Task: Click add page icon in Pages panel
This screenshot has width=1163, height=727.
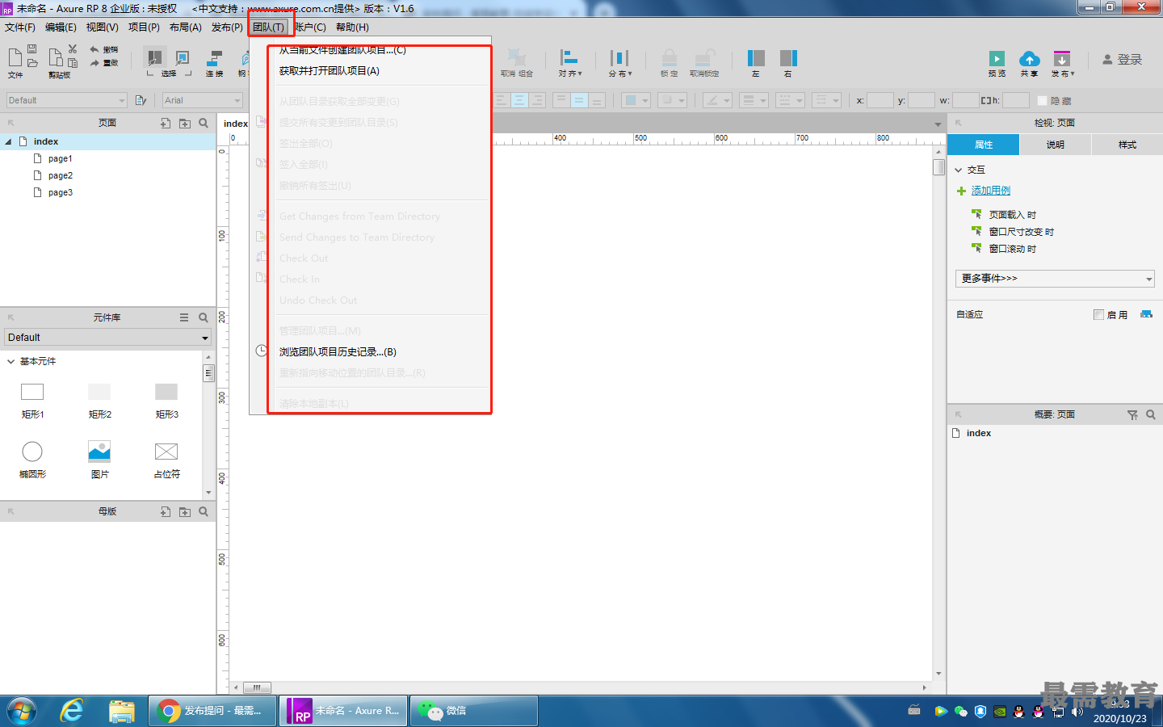Action: 166,124
